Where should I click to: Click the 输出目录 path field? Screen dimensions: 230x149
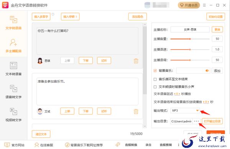(181, 121)
